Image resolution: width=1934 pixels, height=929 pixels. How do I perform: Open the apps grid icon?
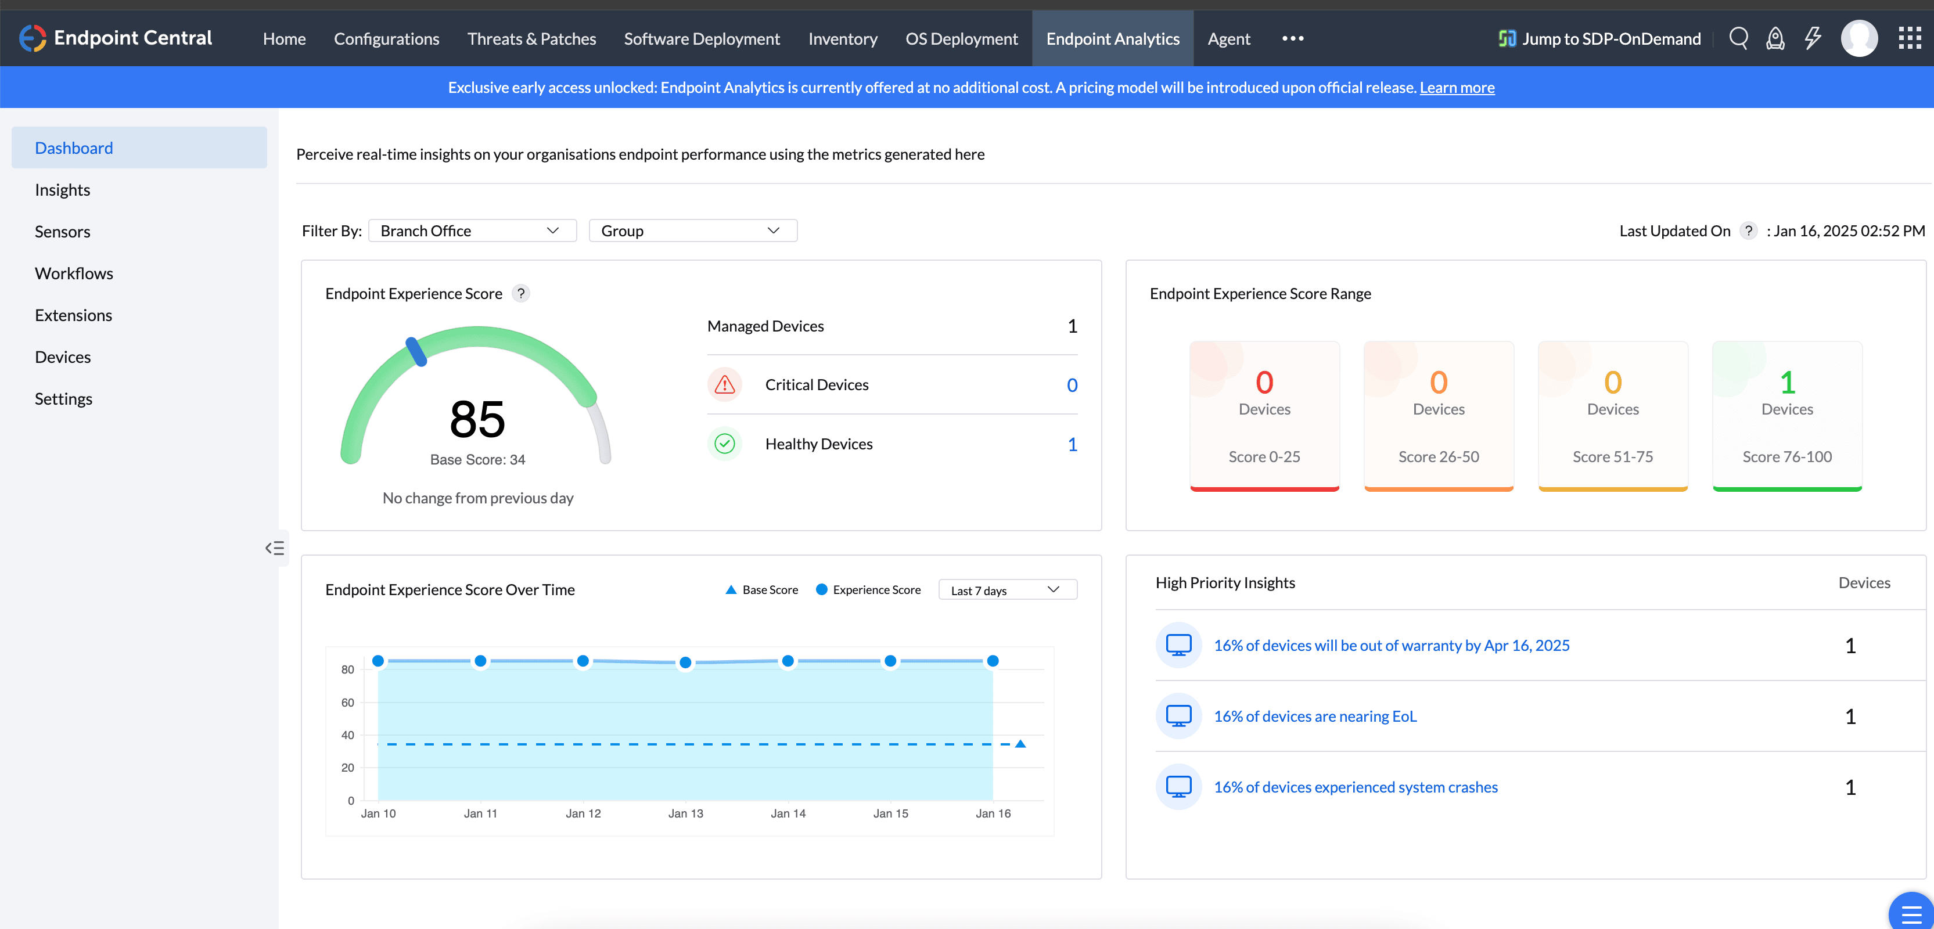[x=1909, y=38]
